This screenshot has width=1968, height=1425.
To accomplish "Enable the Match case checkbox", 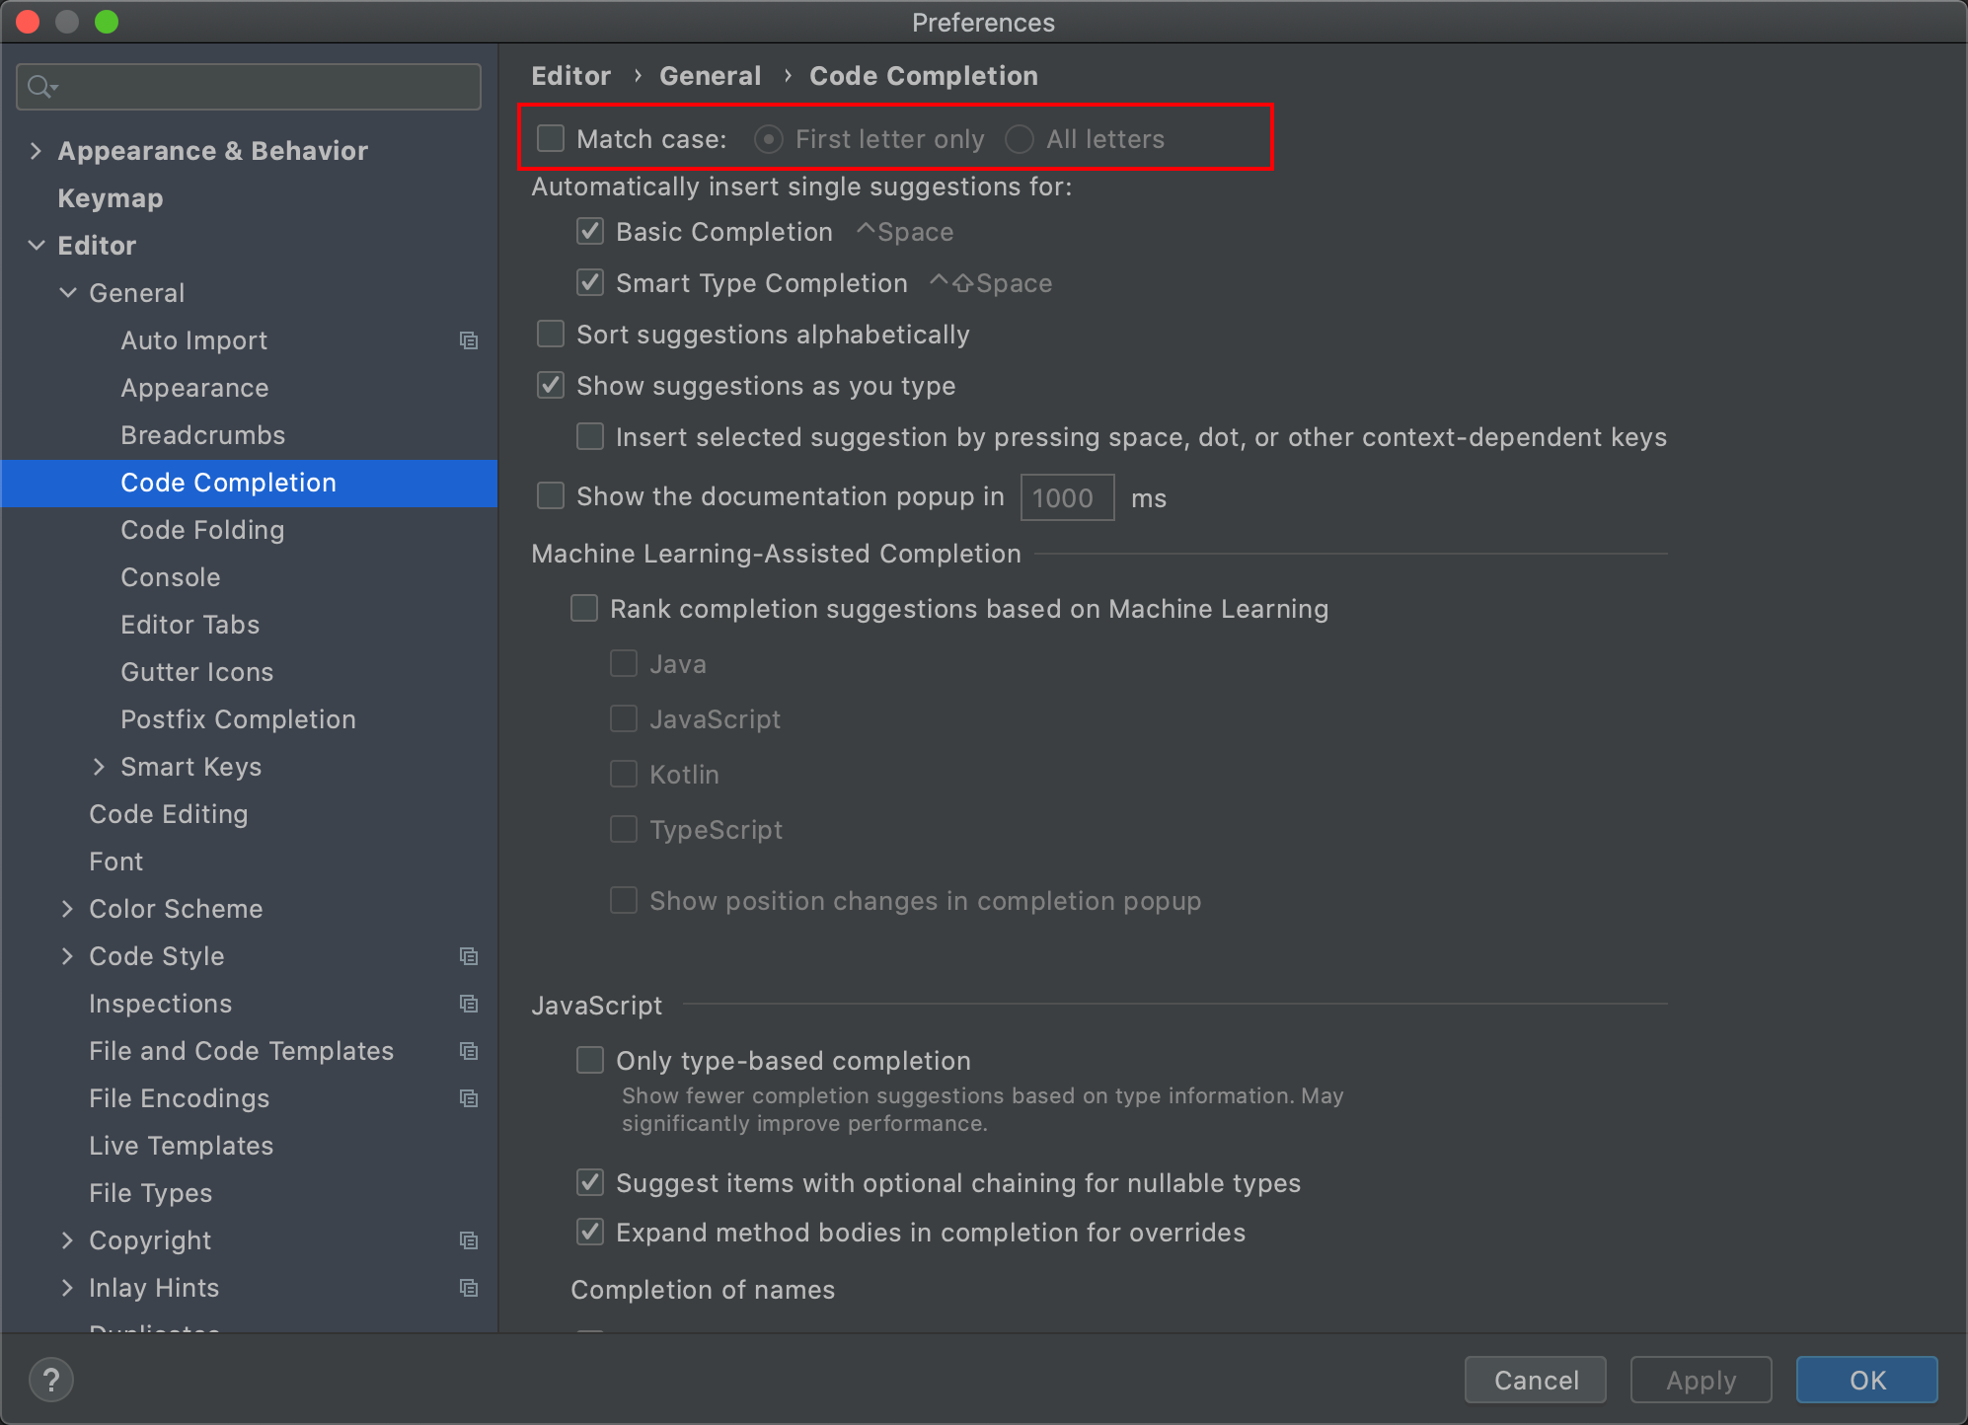I will pos(551,139).
